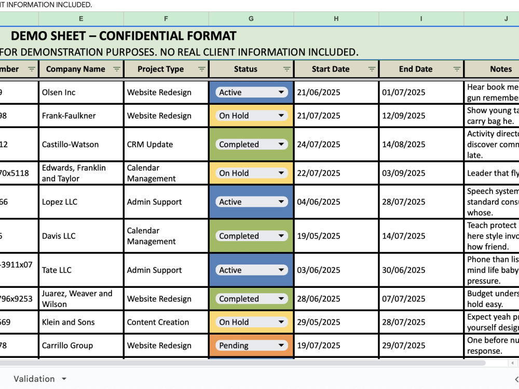Select cell containing 'Lopez LLC'
The width and height of the screenshot is (519, 389).
(x=81, y=202)
